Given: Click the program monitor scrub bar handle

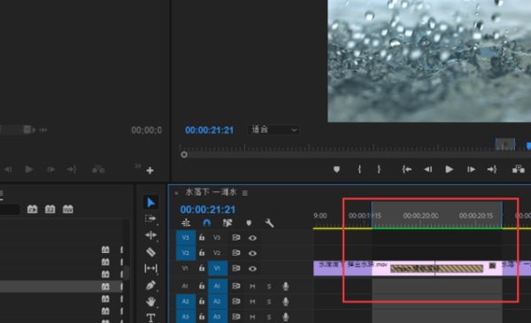Looking at the screenshot, I should pyautogui.click(x=184, y=155).
